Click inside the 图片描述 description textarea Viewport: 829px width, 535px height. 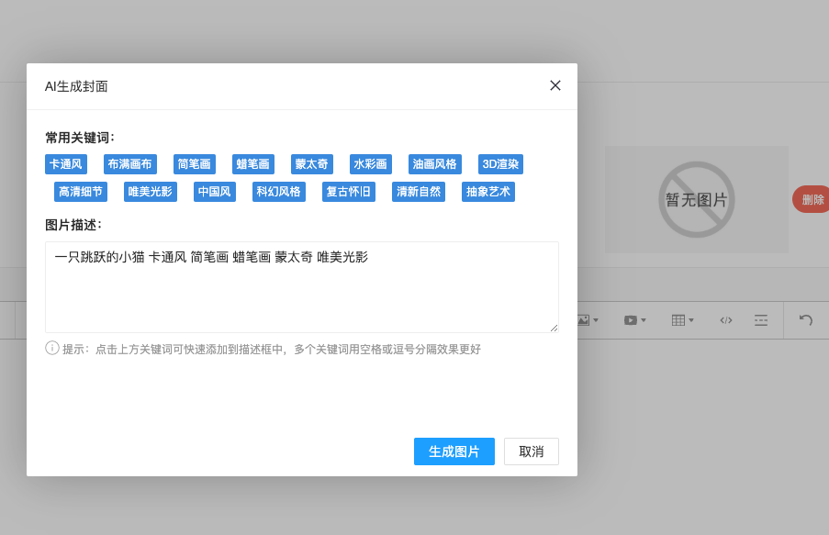(301, 284)
